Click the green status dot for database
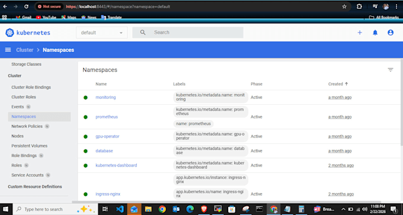Image resolution: width=403 pixels, height=215 pixels. click(x=85, y=151)
